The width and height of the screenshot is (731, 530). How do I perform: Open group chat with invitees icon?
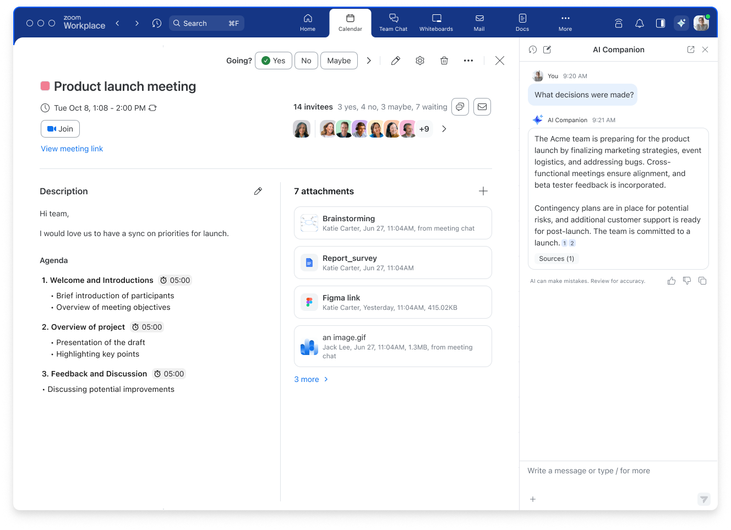pyautogui.click(x=460, y=107)
